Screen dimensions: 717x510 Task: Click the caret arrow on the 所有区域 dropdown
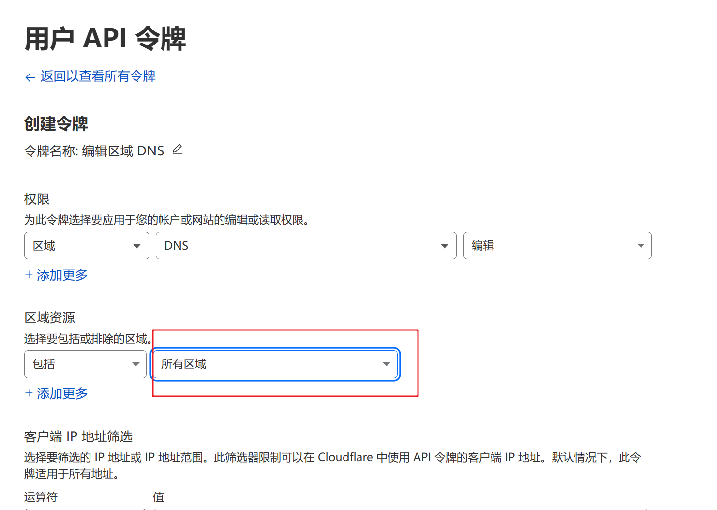point(386,364)
